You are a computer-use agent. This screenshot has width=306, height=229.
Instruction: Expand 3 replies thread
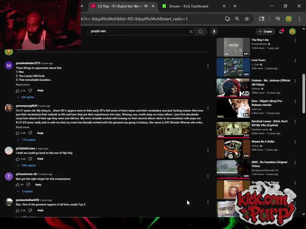point(25,191)
